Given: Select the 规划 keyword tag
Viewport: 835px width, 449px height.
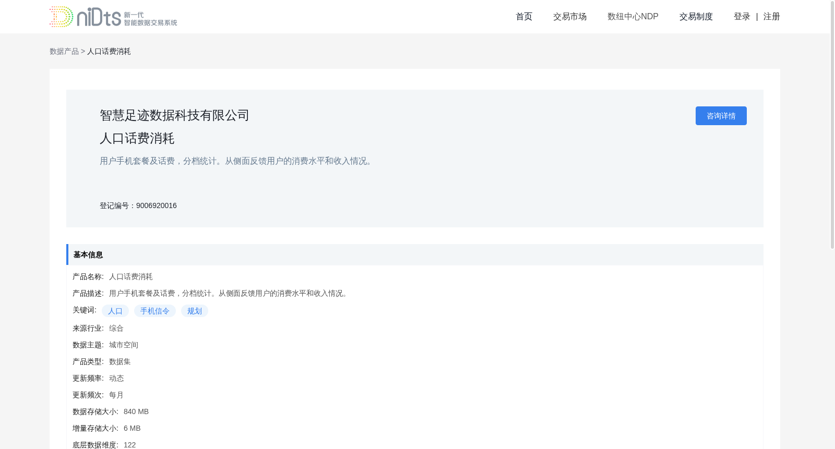Looking at the screenshot, I should coord(195,311).
